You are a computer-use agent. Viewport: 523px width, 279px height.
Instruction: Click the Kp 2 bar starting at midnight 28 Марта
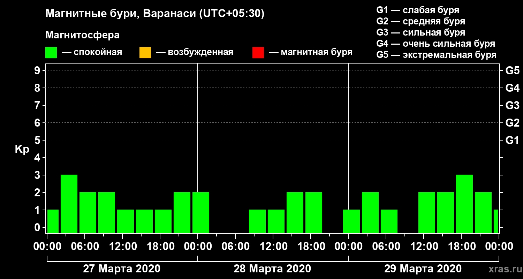201,212
